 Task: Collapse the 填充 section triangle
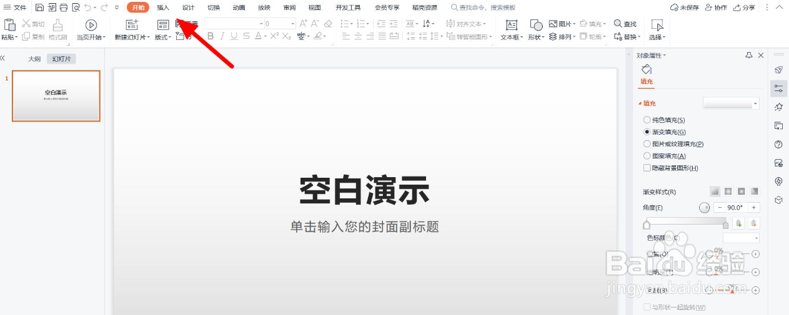640,104
